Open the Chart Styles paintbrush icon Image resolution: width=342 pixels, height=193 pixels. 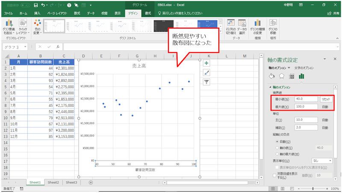(x=206, y=72)
